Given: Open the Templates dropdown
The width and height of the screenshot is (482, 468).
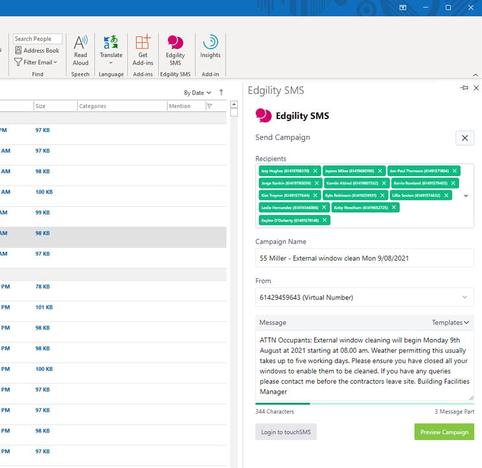Looking at the screenshot, I should pyautogui.click(x=450, y=322).
